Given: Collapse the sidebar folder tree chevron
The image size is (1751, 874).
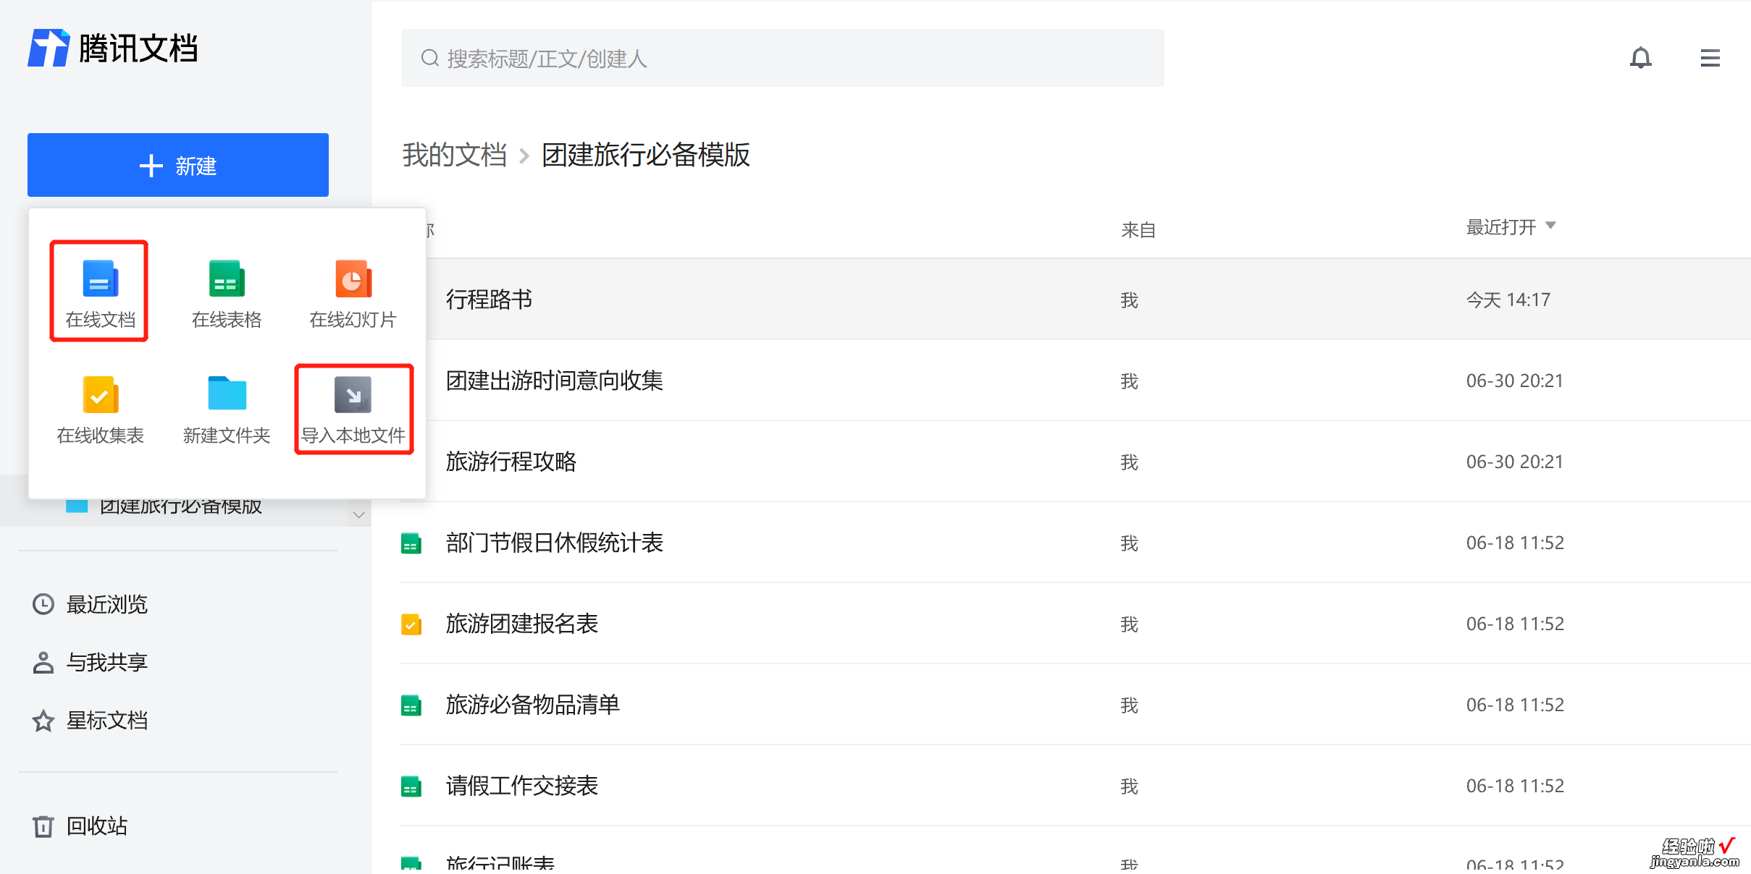Looking at the screenshot, I should (x=358, y=515).
